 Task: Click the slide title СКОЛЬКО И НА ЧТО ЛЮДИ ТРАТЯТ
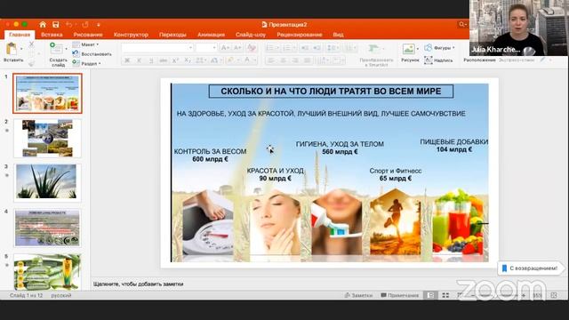tap(331, 91)
